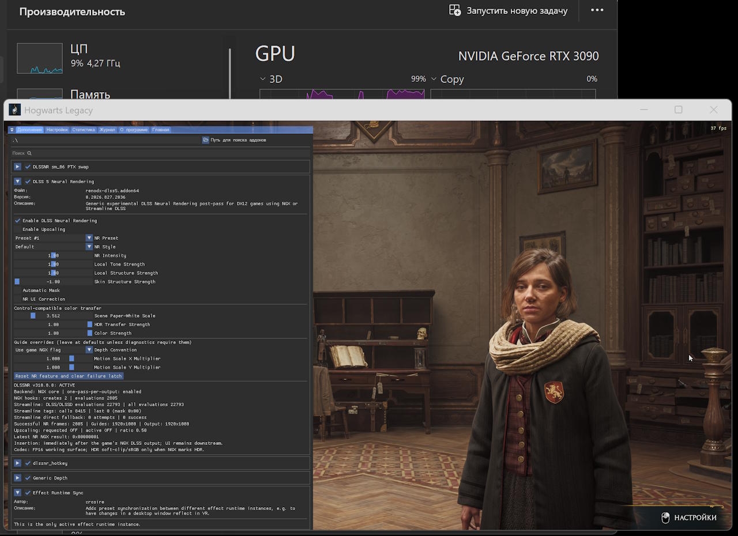
Task: Toggle the dlssnr_hotkey addon checkbox
Action: tap(28, 463)
